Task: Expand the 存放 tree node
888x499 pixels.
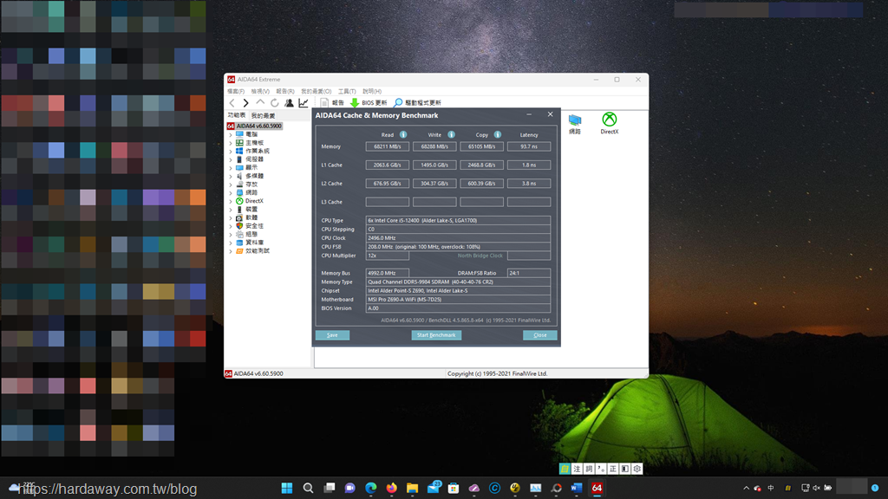Action: pyautogui.click(x=231, y=185)
